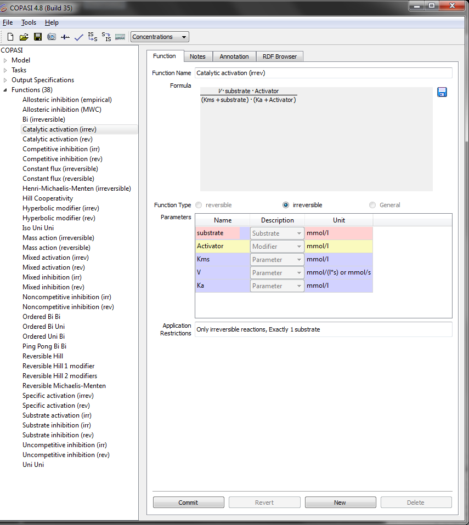Select Henri-Michaelis-Menten (irreversible) in function list
The height and width of the screenshot is (525, 469).
tap(76, 189)
